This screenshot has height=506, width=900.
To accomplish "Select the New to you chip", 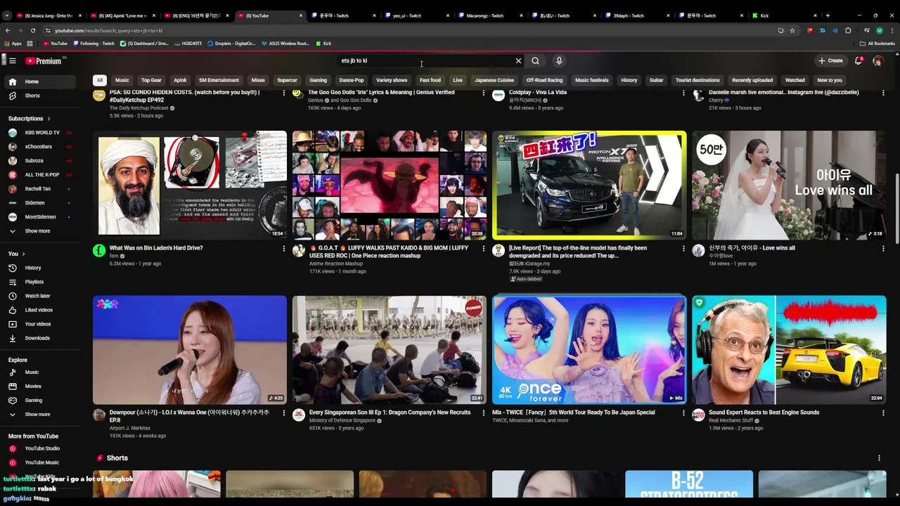I will (830, 80).
